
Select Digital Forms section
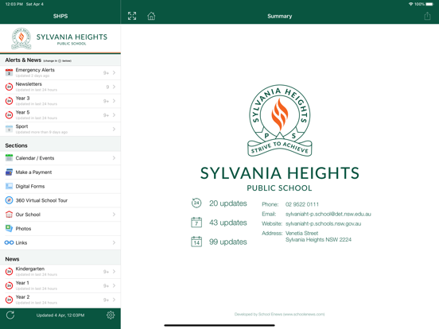tap(60, 186)
